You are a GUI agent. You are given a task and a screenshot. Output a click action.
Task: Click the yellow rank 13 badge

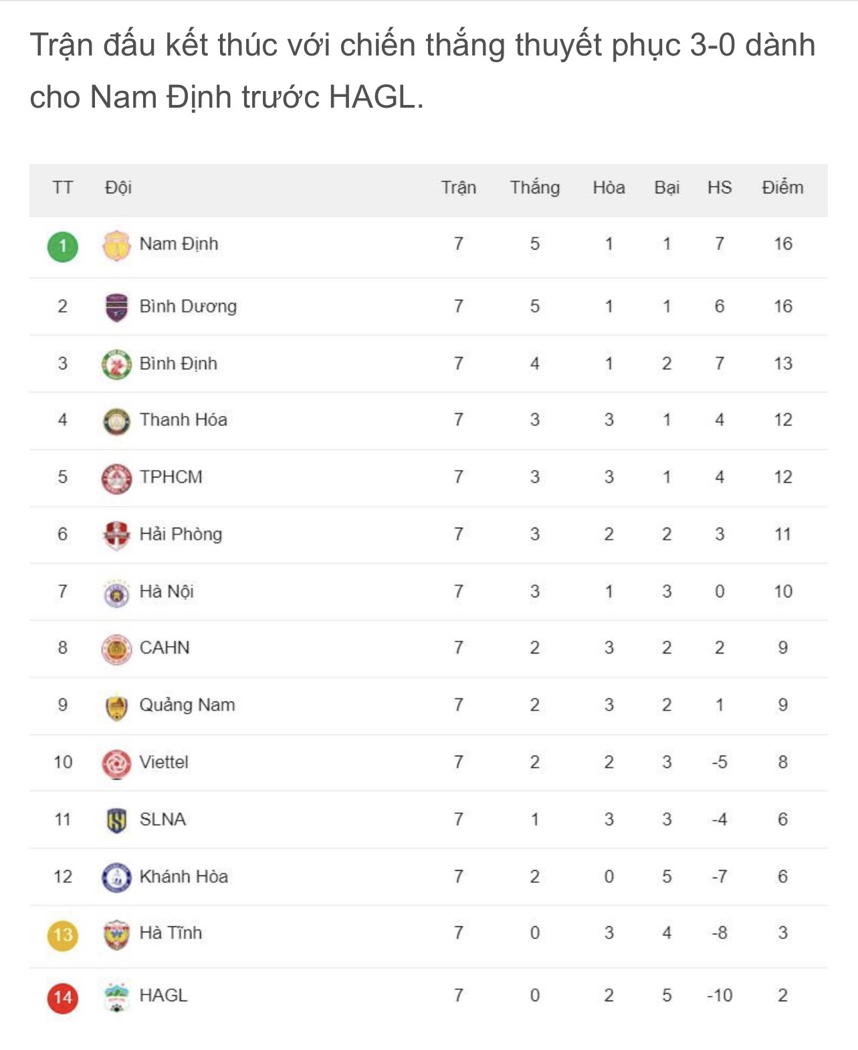pos(63,934)
